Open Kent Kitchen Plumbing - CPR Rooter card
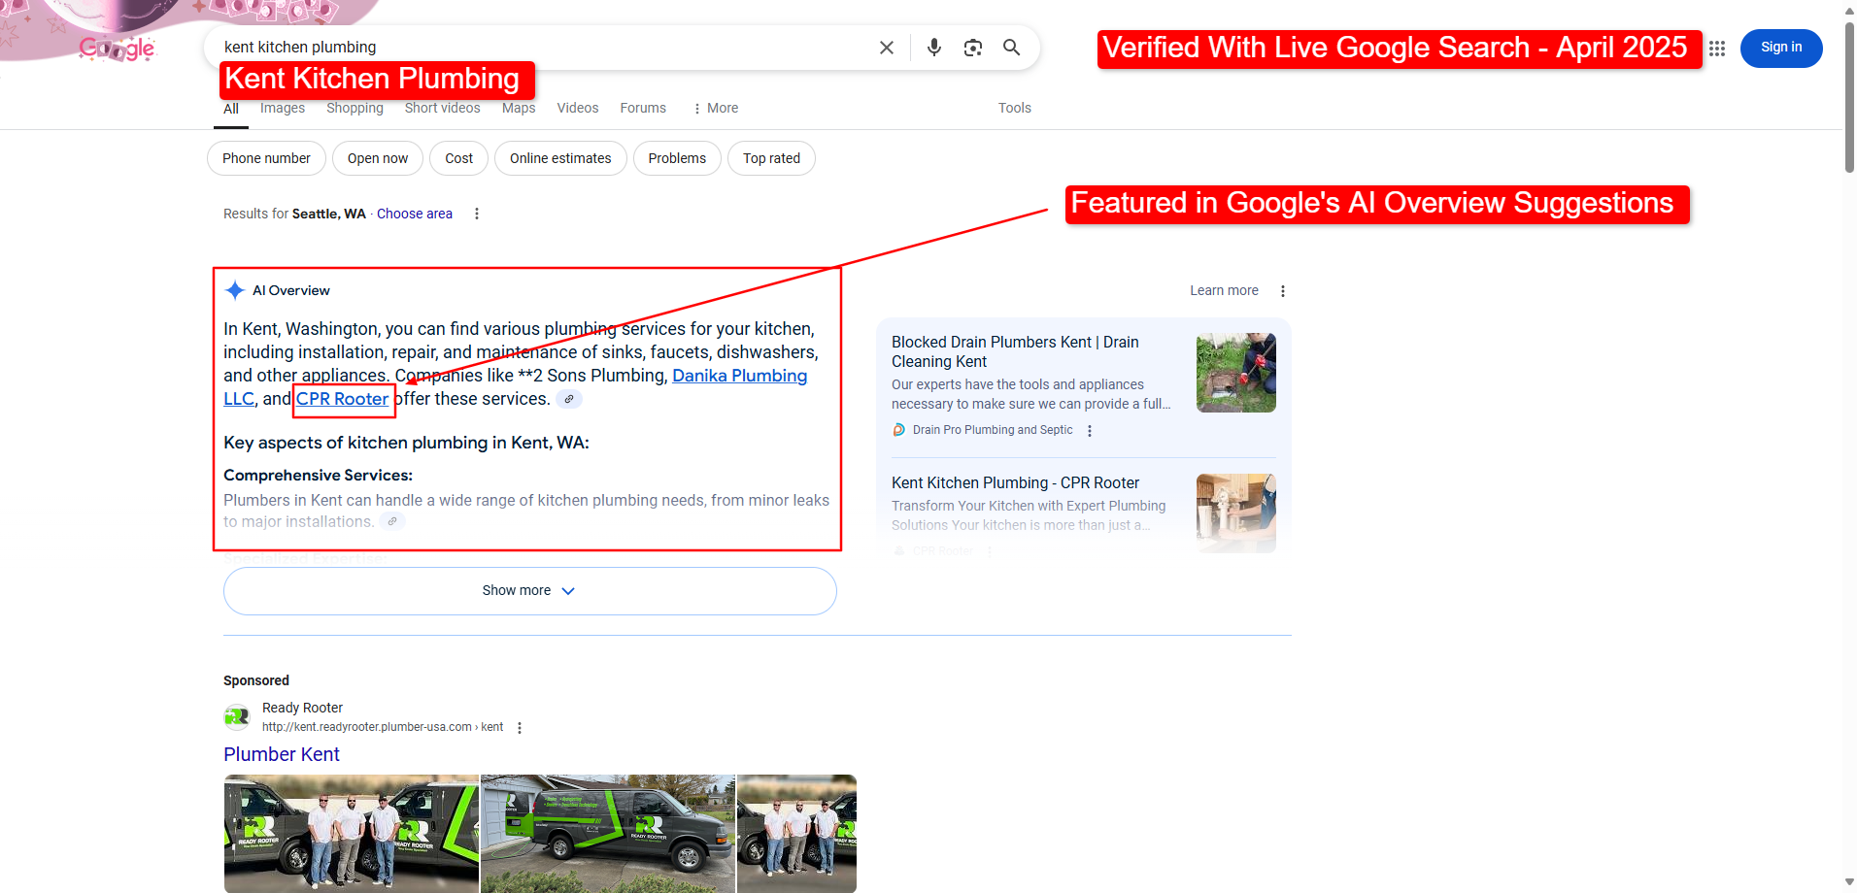The image size is (1857, 893). [1015, 482]
